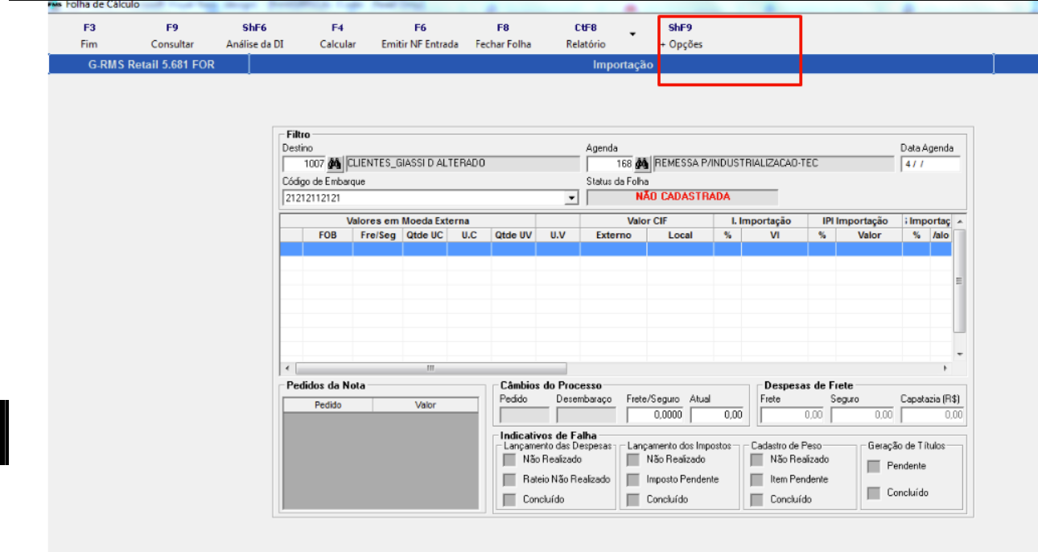The height and width of the screenshot is (552, 1038).
Task: Click the Local column header
Action: tap(680, 235)
